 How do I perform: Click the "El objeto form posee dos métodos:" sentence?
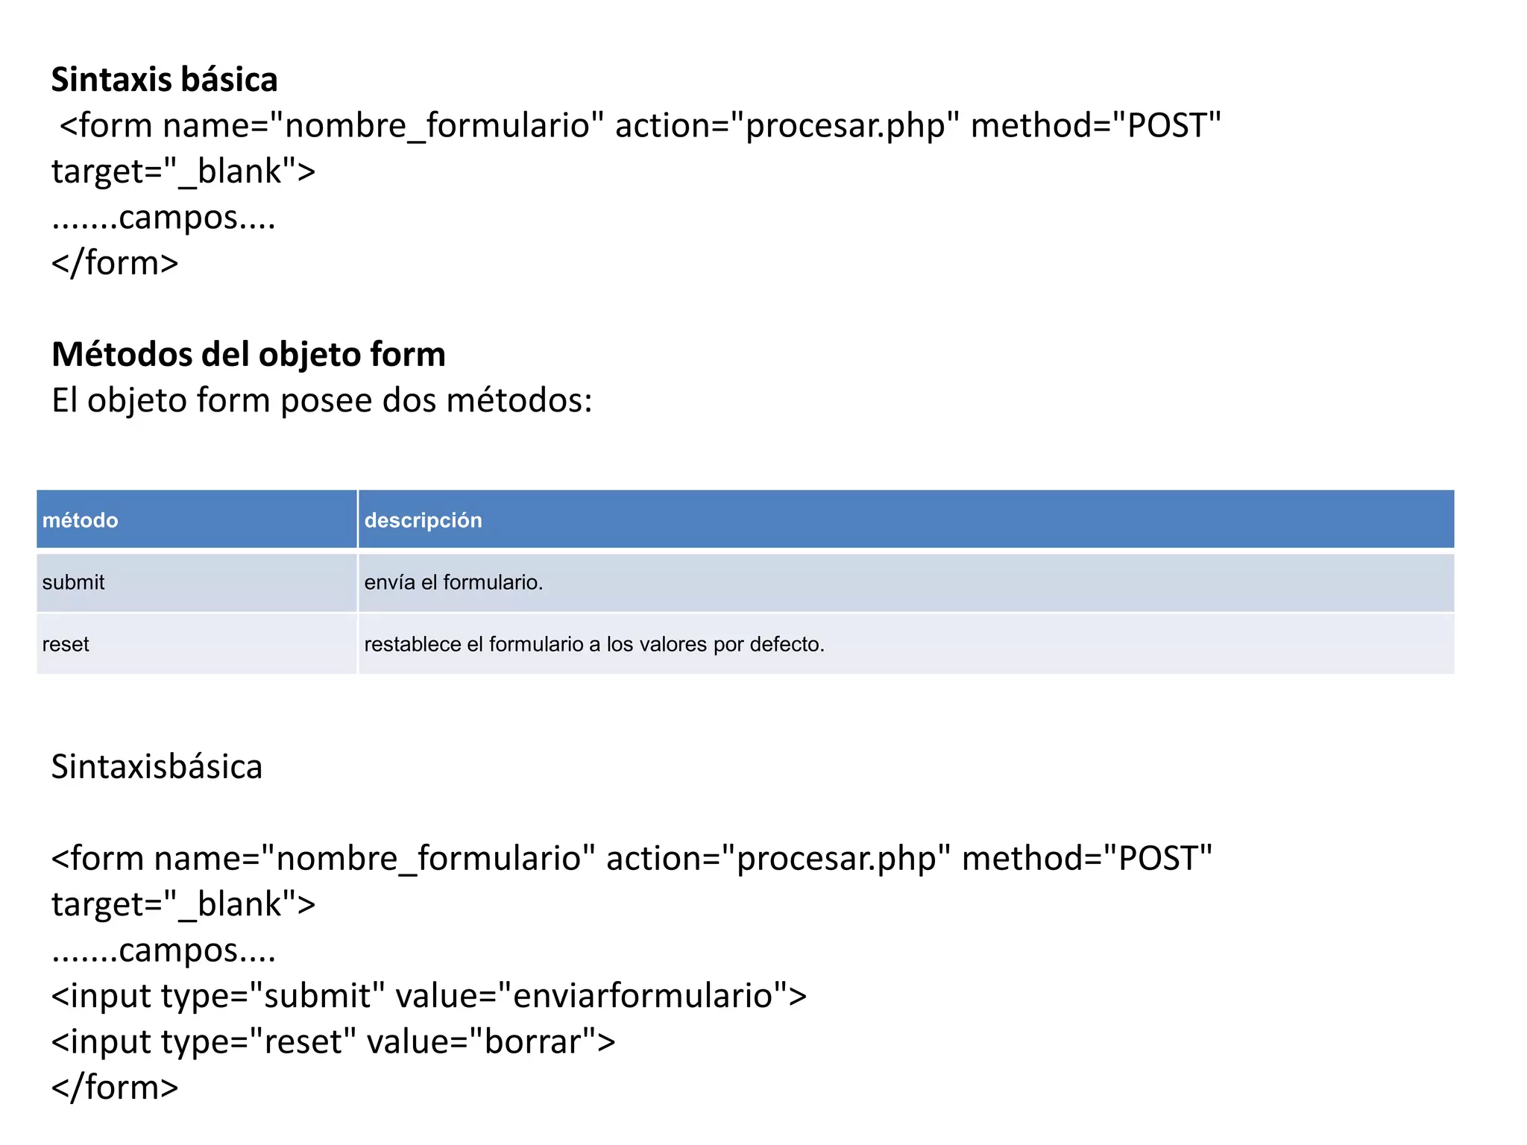321,400
